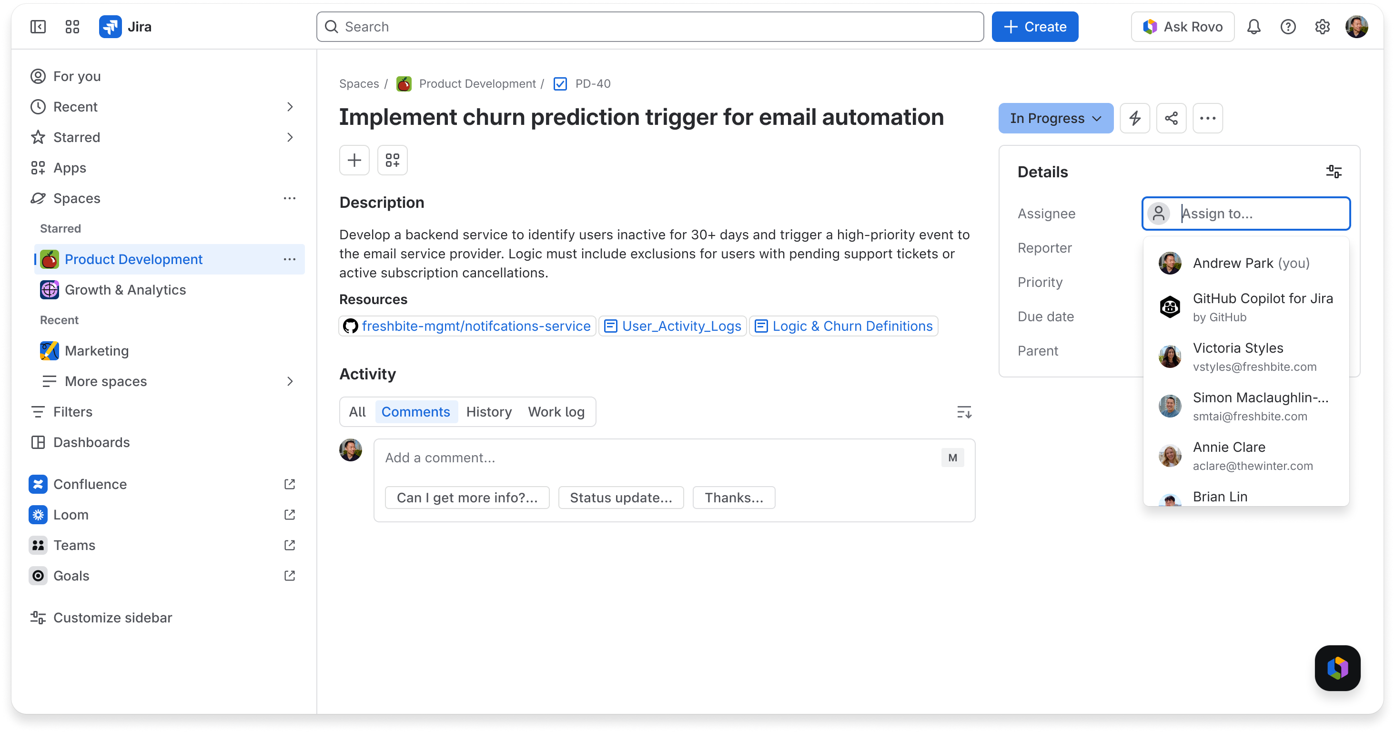Expand More spaces chevron

[290, 381]
